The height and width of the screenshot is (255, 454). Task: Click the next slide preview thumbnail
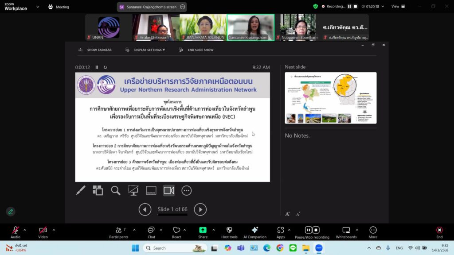click(x=330, y=98)
